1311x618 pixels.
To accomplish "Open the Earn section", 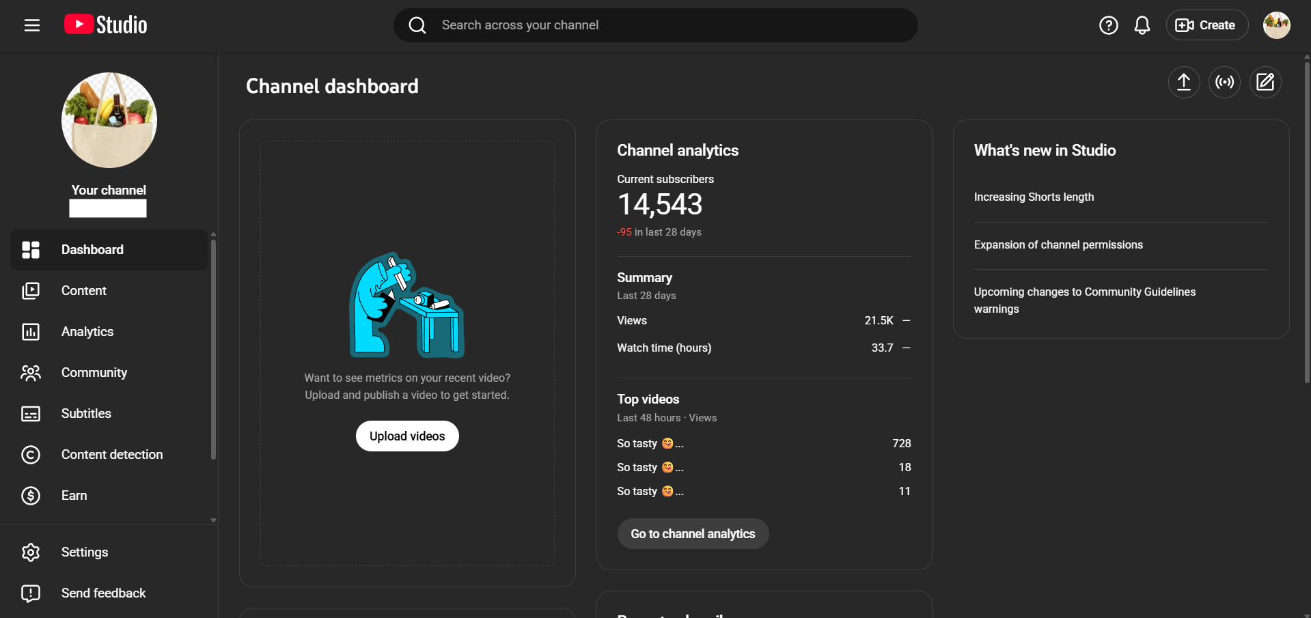I will tap(74, 496).
